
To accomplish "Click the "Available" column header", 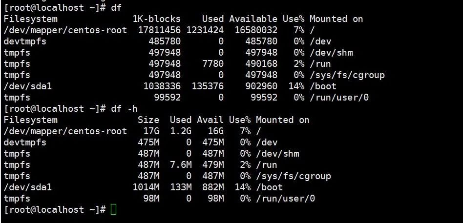I will tap(253, 19).
